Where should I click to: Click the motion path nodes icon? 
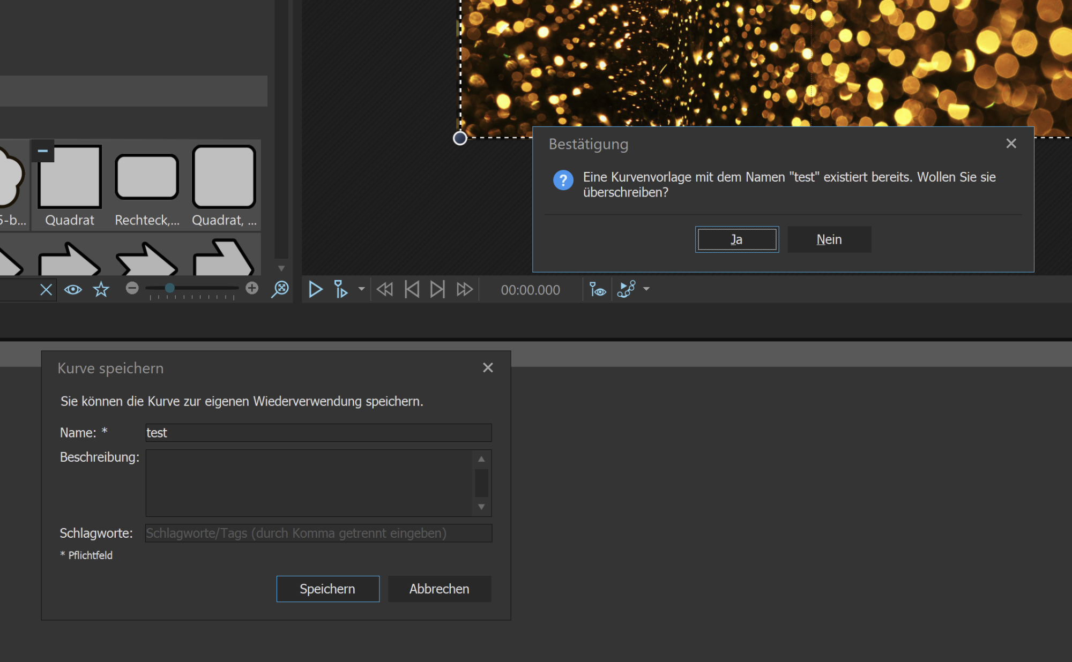(x=627, y=289)
